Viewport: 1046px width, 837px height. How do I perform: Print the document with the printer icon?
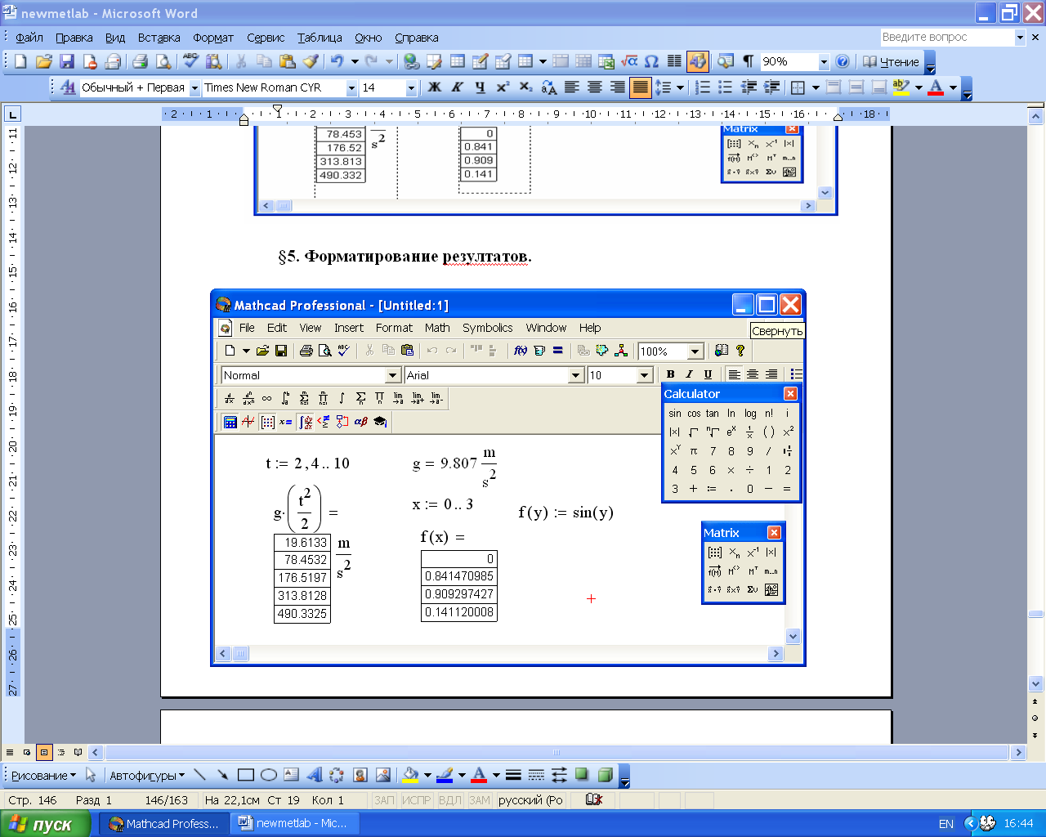140,62
